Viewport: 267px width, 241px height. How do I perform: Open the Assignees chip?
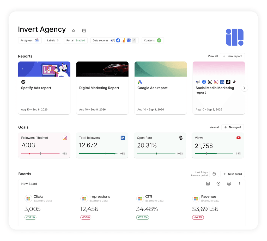click(30, 40)
